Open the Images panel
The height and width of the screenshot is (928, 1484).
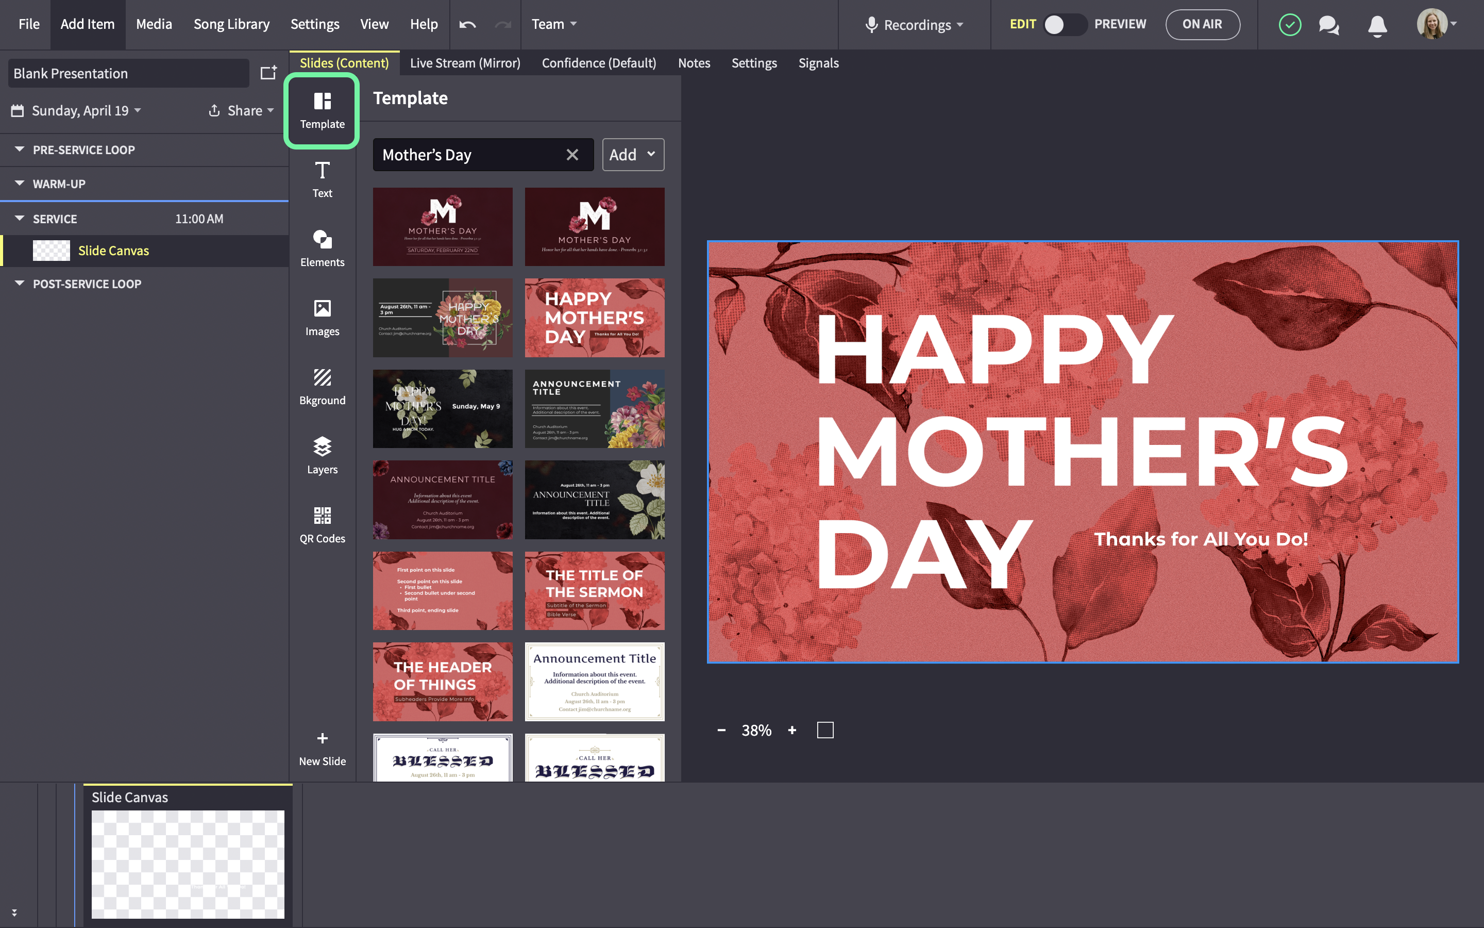(322, 317)
